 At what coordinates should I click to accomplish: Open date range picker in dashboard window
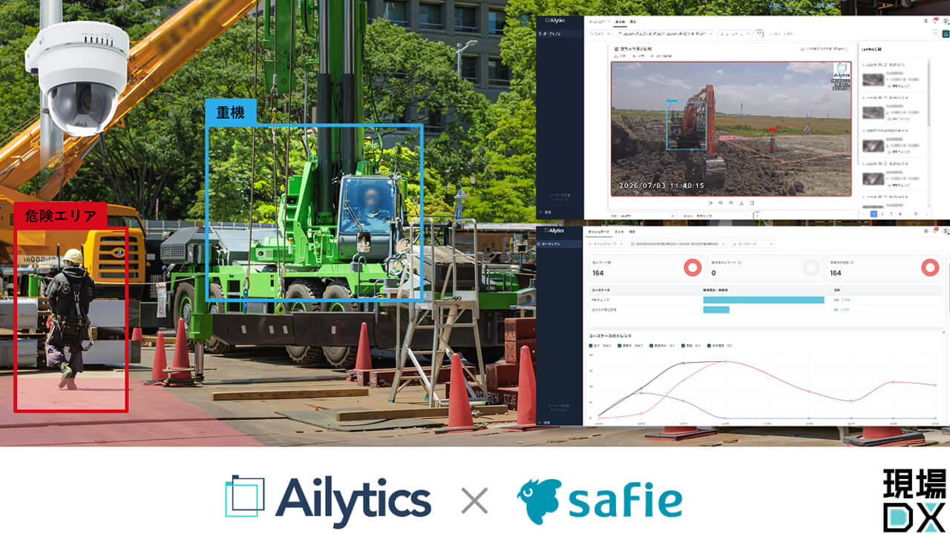click(x=677, y=244)
